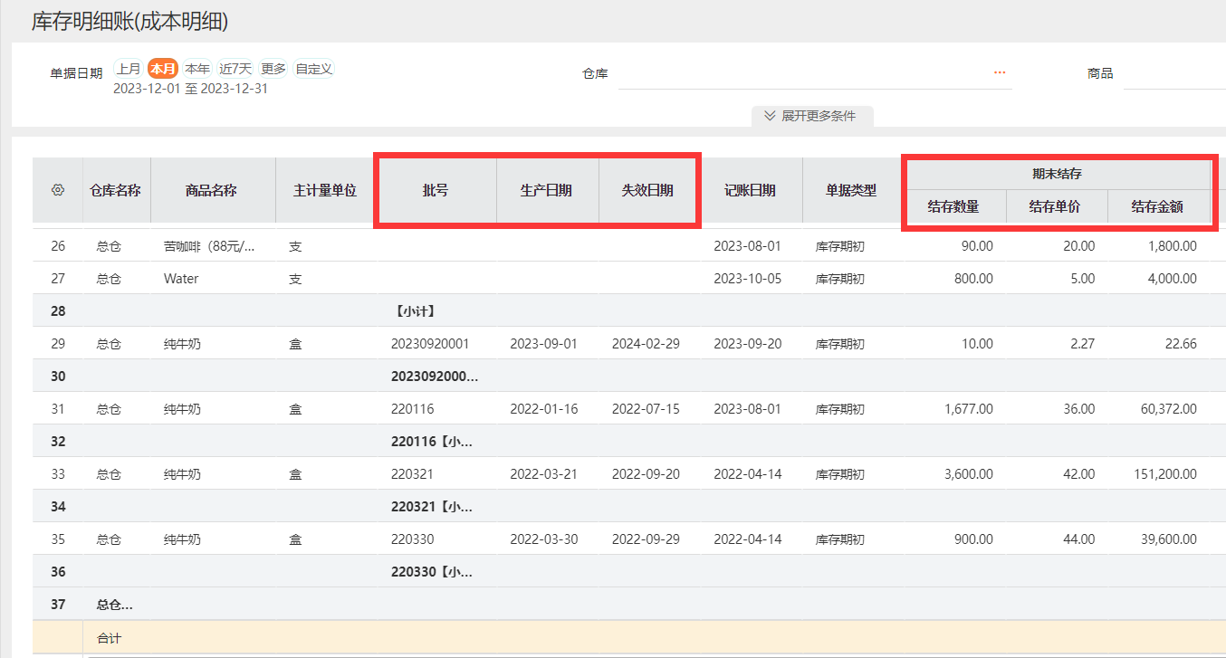1226x658 pixels.
Task: Click the 商品 product input field
Action: click(x=1173, y=73)
